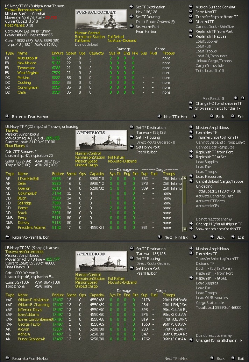Go to previous TF in hex from TF 7

[x=159, y=237]
